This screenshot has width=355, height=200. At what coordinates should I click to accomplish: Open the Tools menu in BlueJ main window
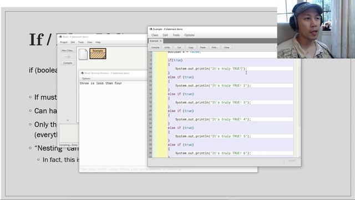[81, 42]
